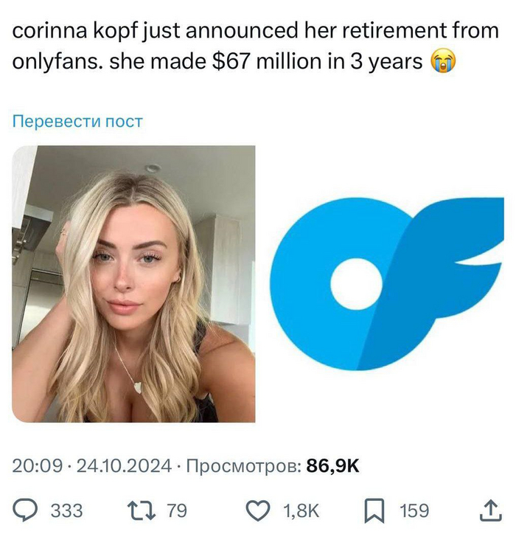The height and width of the screenshot is (548, 516).
Task: Click the date 24.10.2024
Action: point(124,466)
